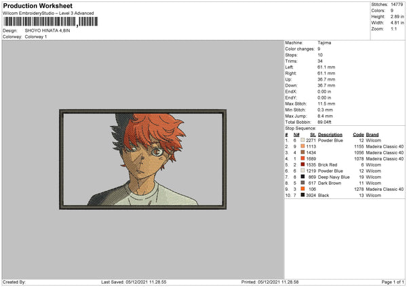
Task: Click the EndX value '0.00 in'
Action: [x=324, y=91]
